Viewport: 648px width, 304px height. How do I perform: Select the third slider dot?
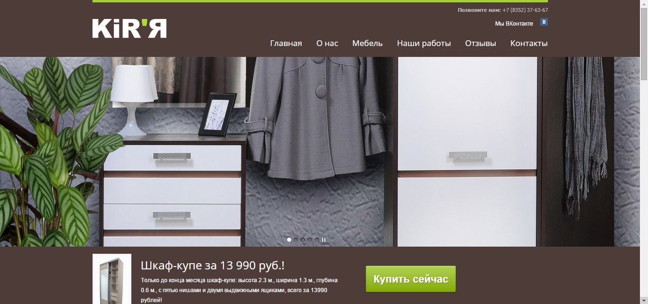pos(303,240)
